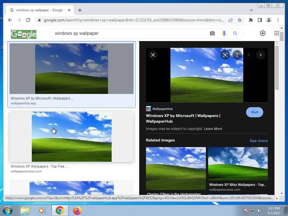
Task: Open the Chrome extensions puzzle icon
Action: [251, 20]
